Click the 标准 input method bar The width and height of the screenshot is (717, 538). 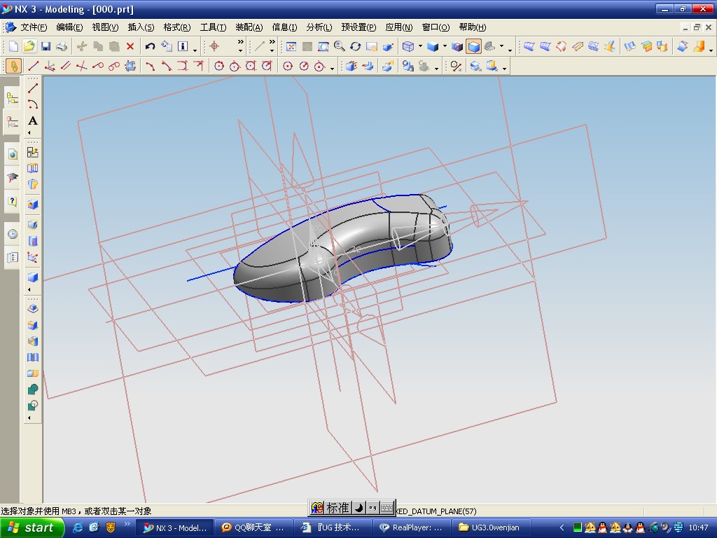[337, 508]
